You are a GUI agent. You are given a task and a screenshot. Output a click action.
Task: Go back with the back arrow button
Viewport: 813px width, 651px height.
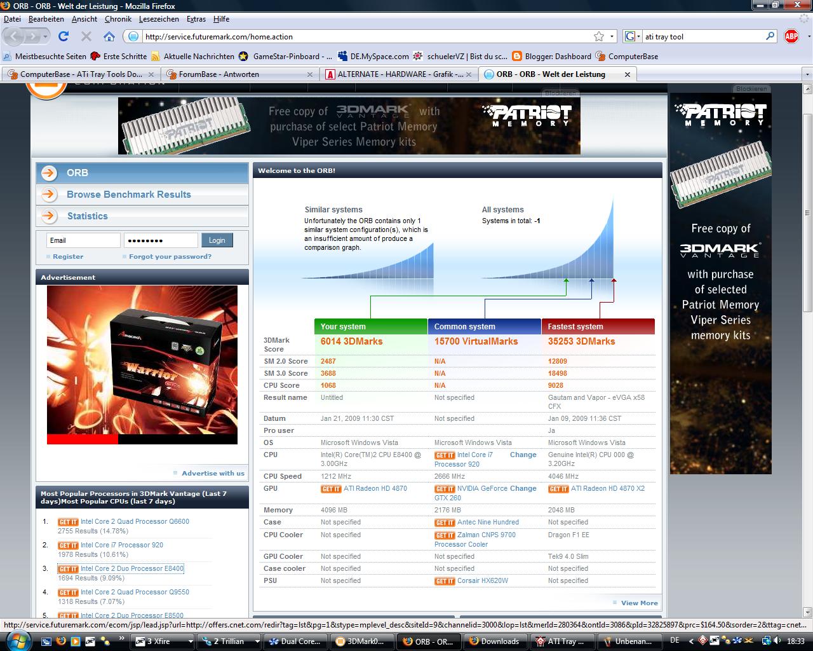click(x=15, y=36)
